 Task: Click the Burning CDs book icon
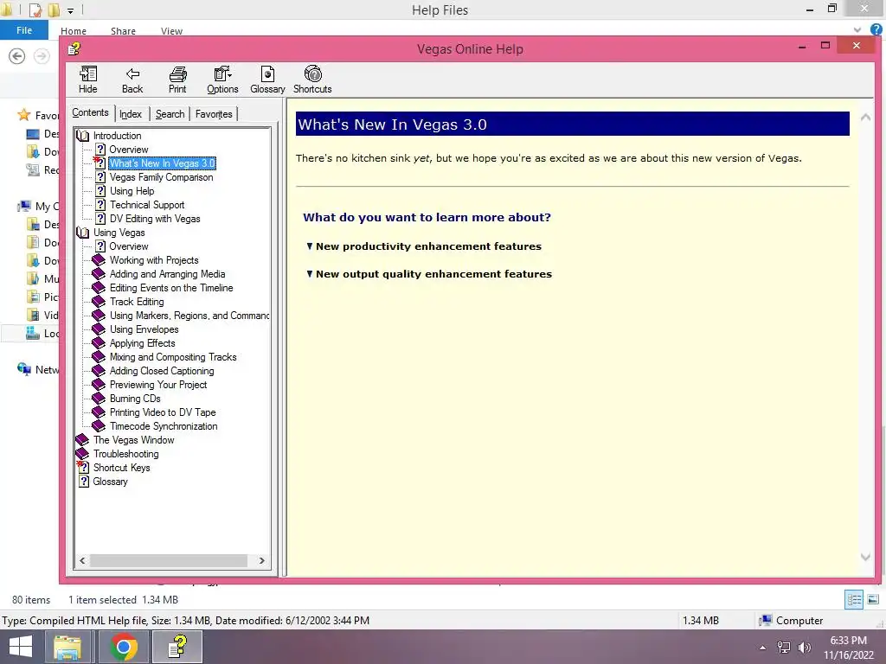click(x=99, y=399)
